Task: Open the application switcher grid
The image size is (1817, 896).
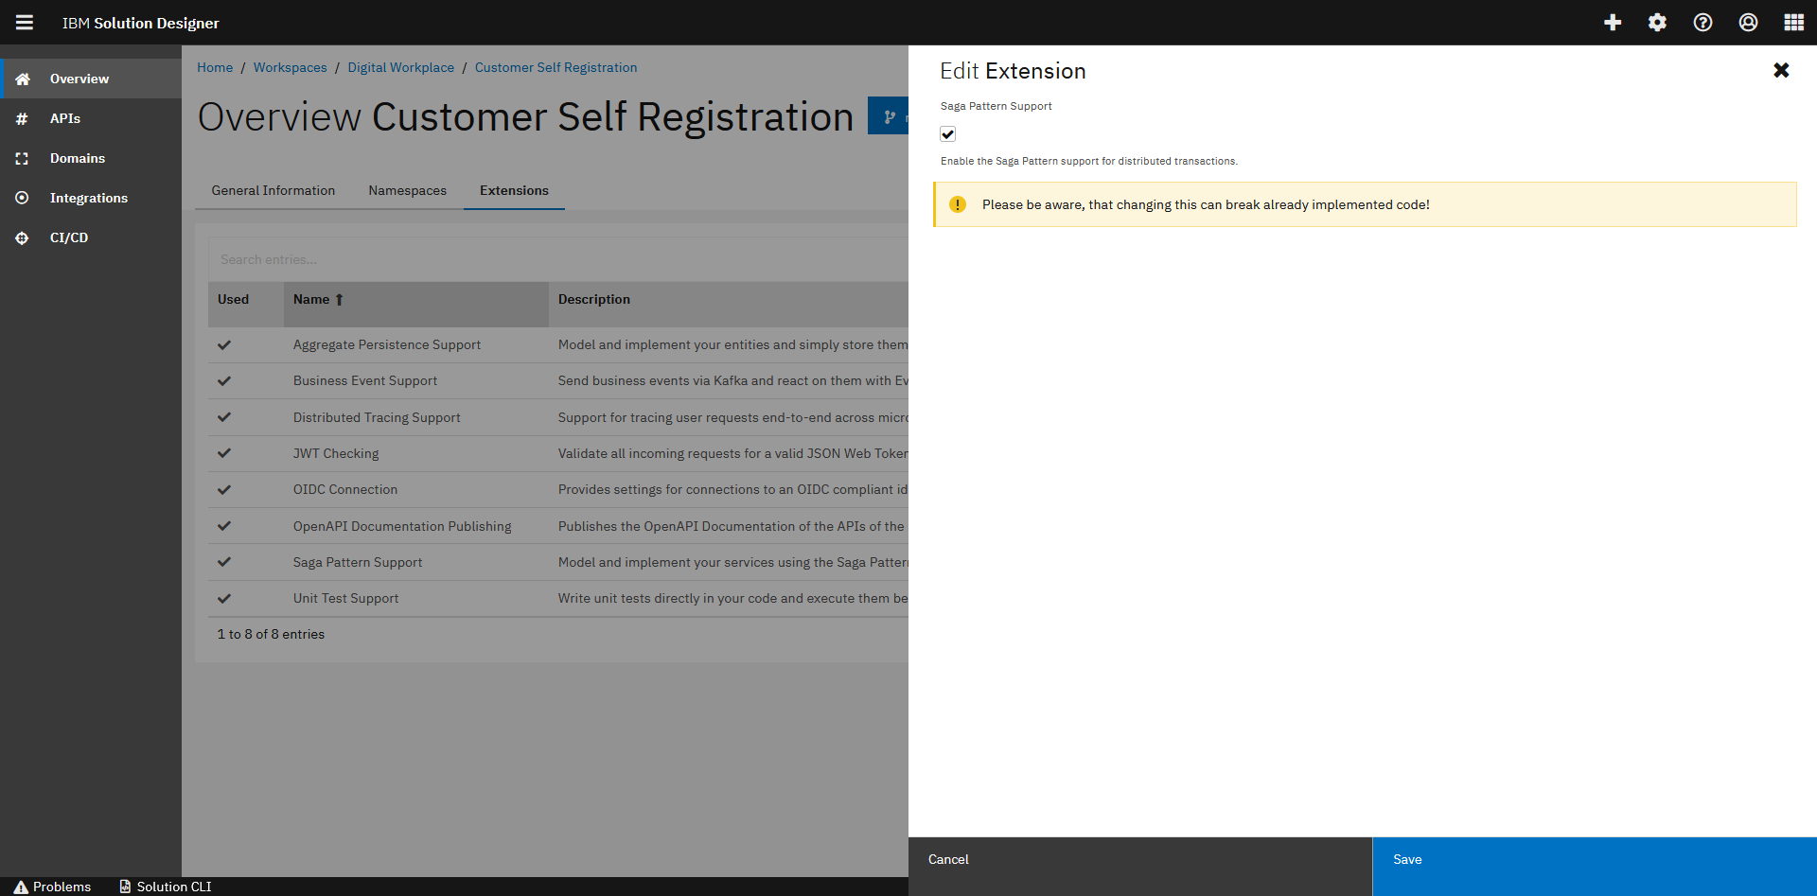Action: (1794, 22)
